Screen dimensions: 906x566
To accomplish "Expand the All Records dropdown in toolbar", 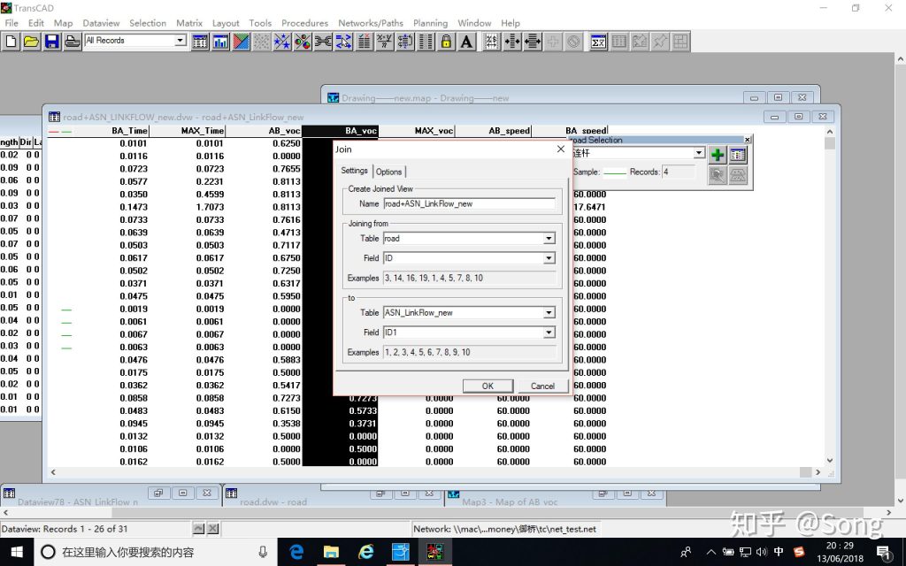I will click(180, 41).
